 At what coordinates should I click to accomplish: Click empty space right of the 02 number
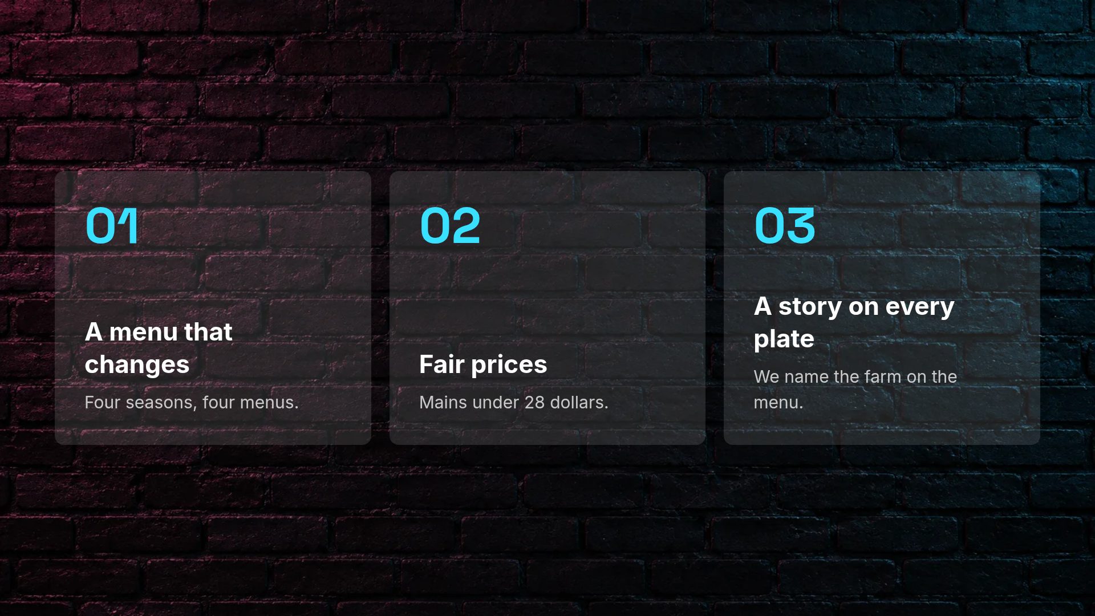point(587,226)
